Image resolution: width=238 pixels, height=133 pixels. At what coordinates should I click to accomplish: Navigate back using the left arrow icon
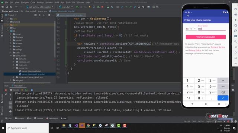[x=16, y=7]
